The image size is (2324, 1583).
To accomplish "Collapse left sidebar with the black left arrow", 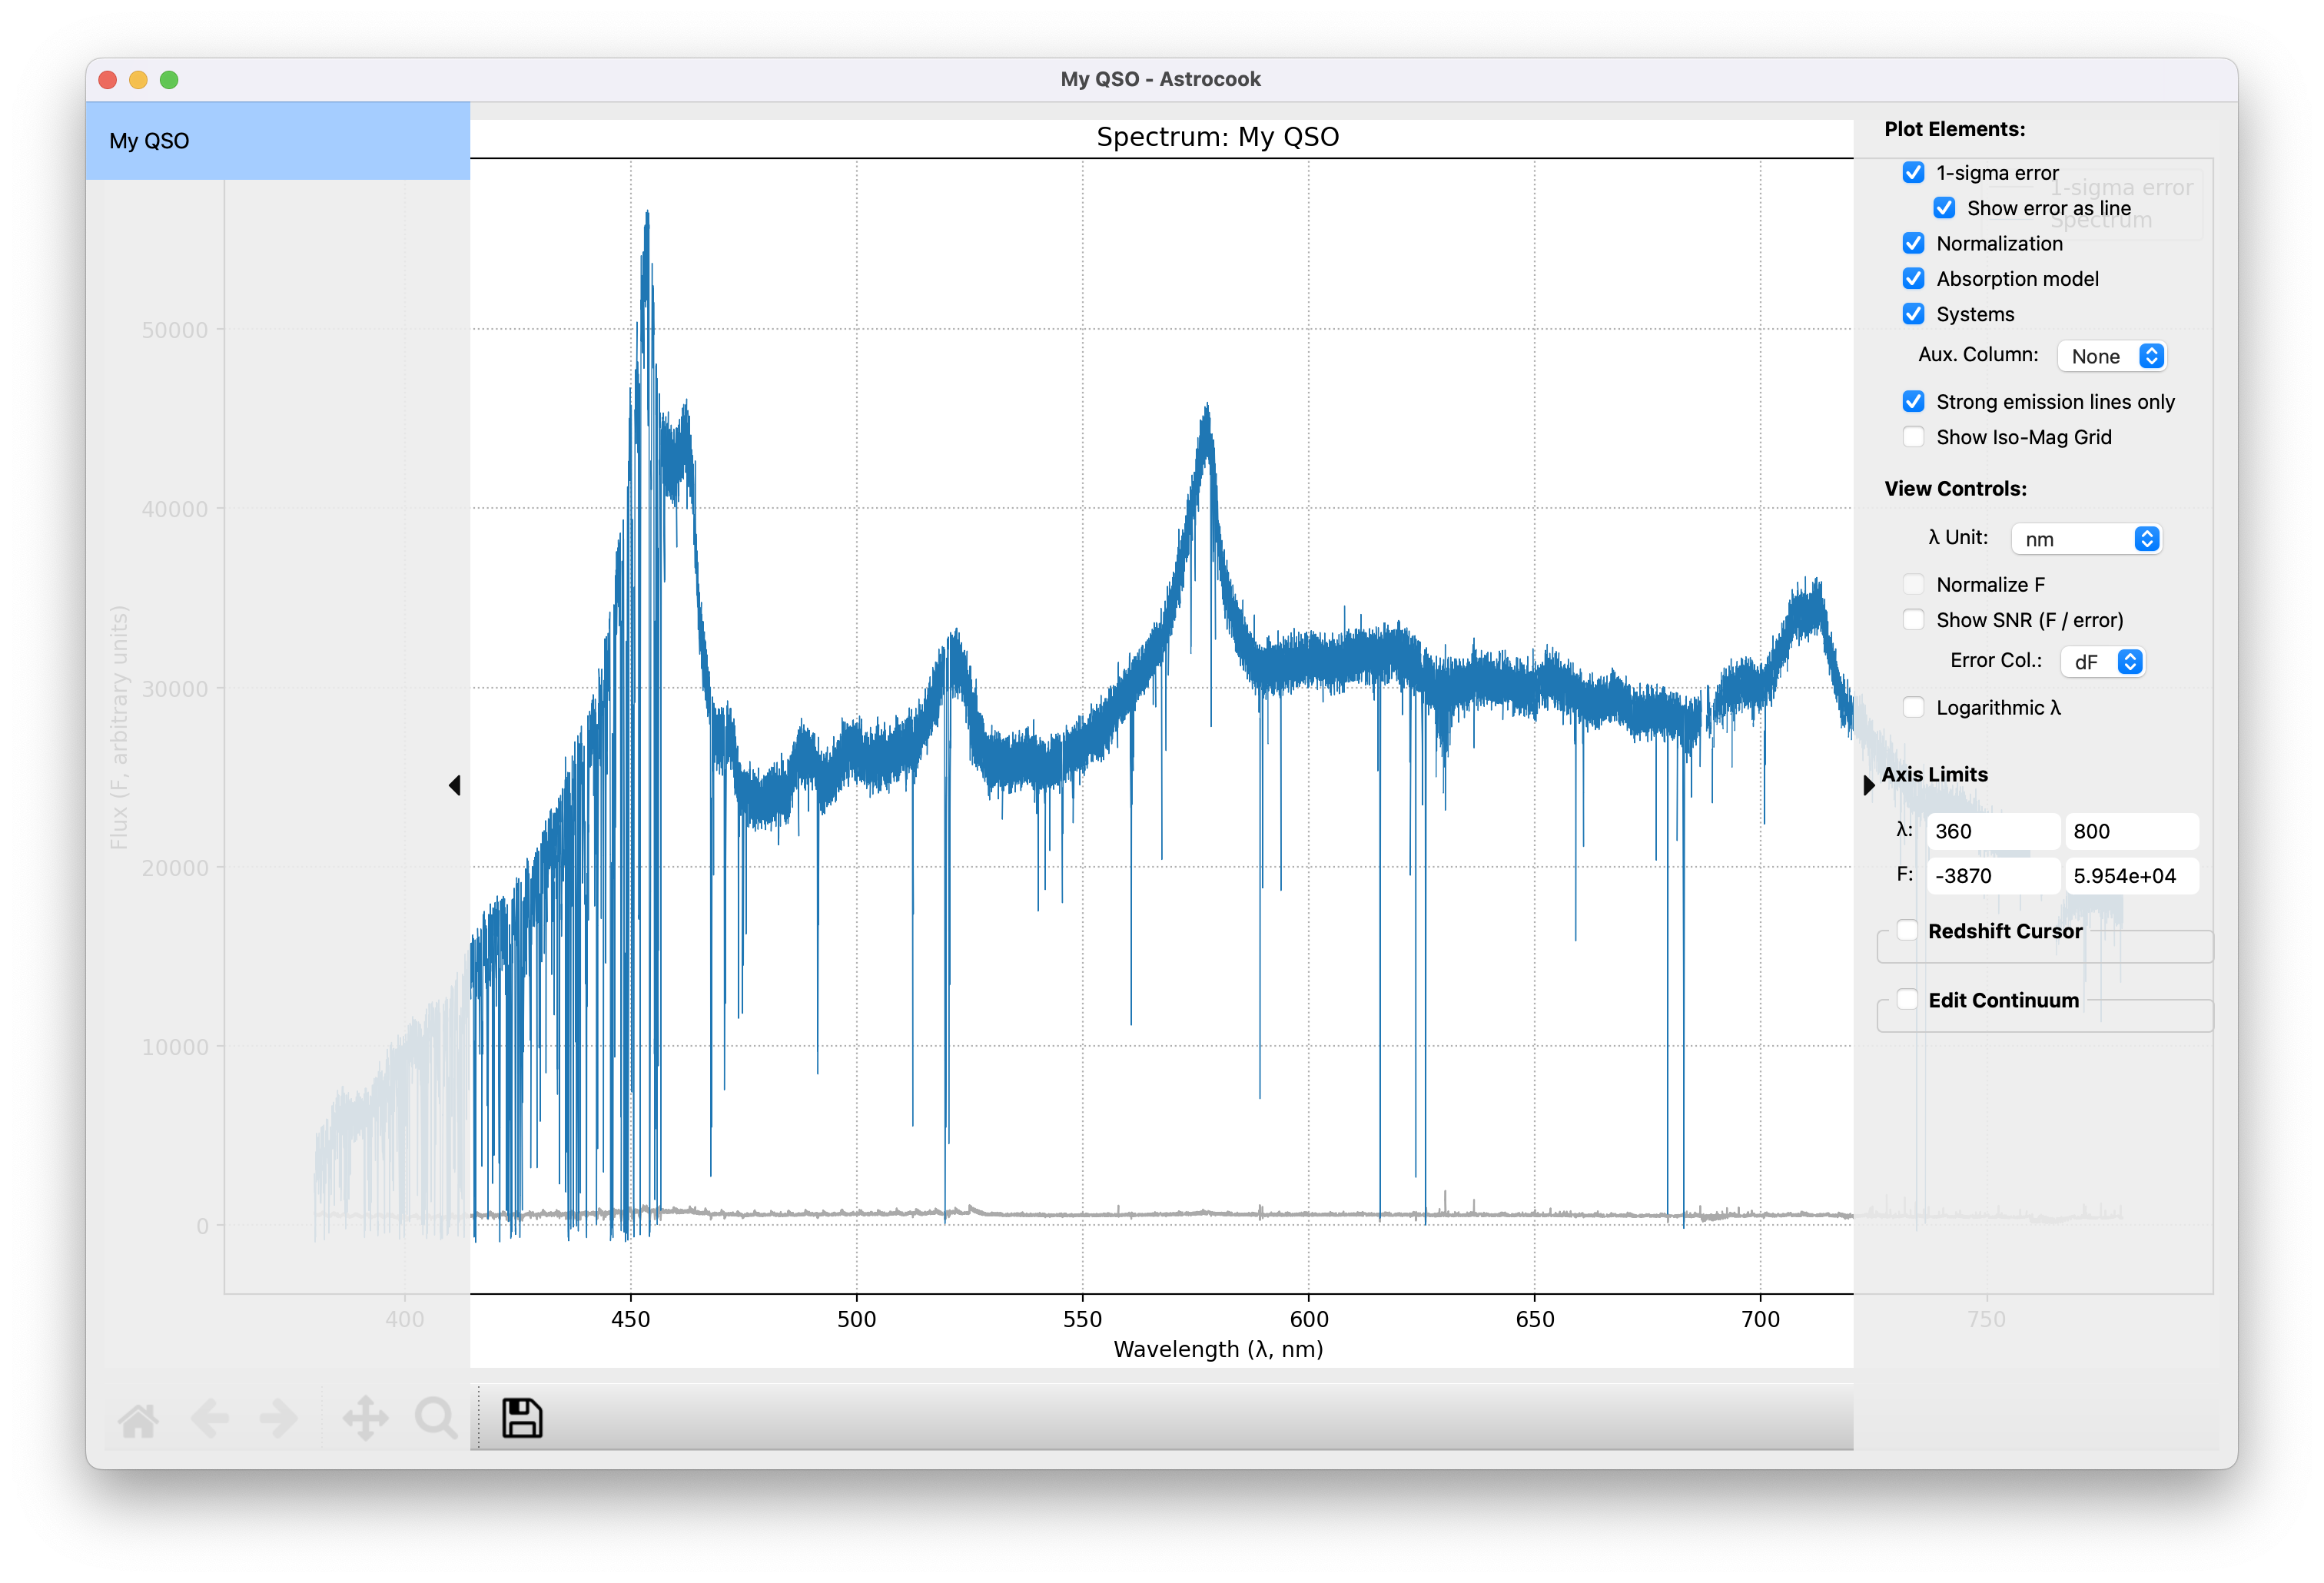I will tap(455, 785).
